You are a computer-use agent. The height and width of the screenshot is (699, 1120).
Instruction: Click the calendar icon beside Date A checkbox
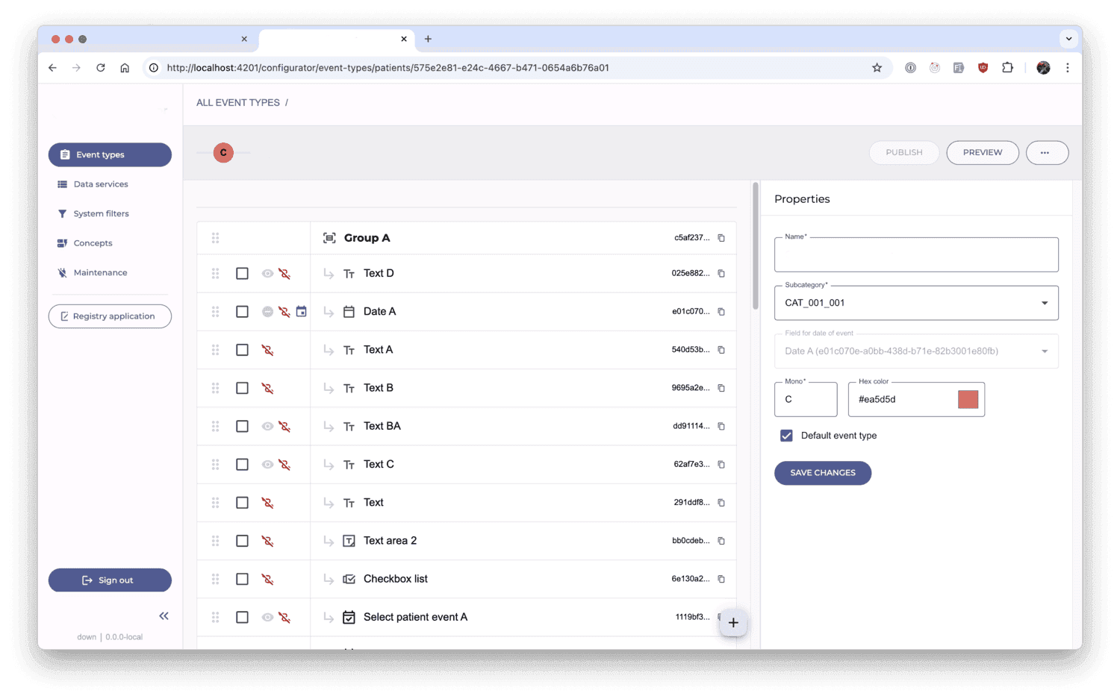[x=301, y=312]
